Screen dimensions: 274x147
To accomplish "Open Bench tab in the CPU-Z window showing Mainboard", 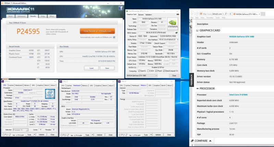I will click(x=105, y=85).
